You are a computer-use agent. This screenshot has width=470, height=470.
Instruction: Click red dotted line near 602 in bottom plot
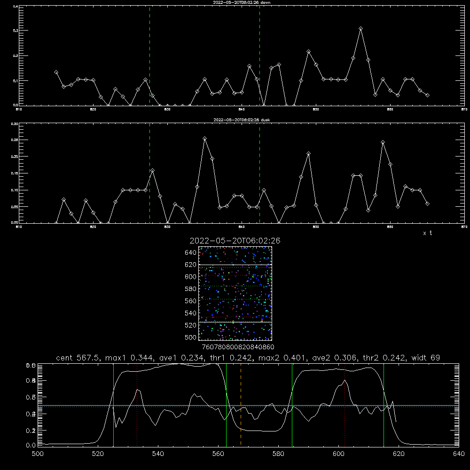coord(345,405)
